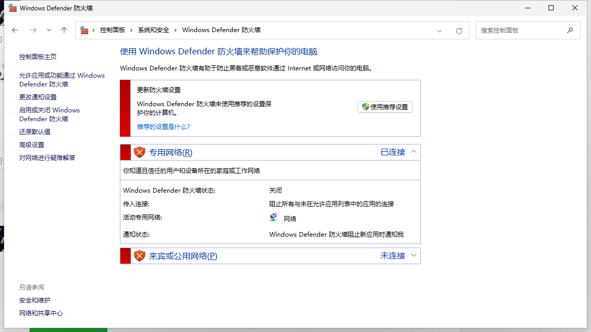
Task: Open 高级设置 link
Action: pos(32,145)
